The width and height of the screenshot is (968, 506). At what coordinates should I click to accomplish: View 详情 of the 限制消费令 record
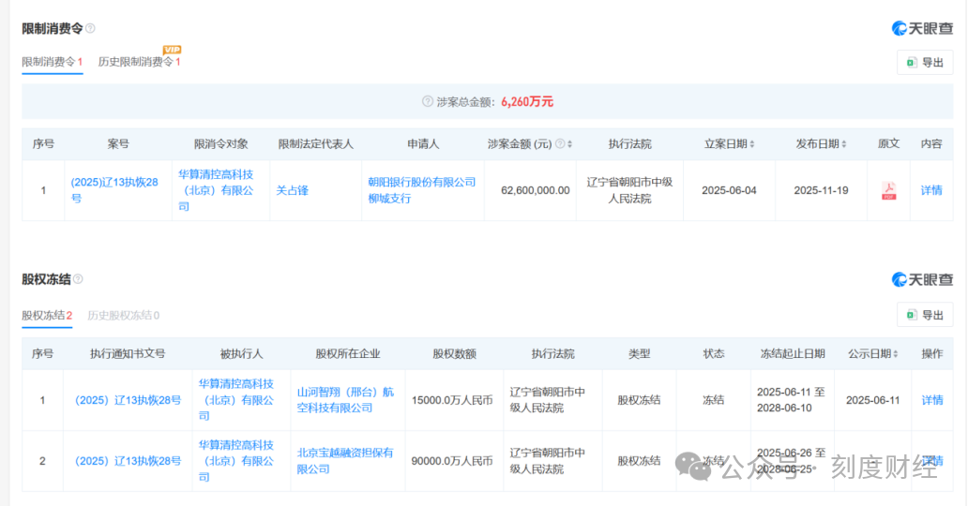pyautogui.click(x=931, y=190)
